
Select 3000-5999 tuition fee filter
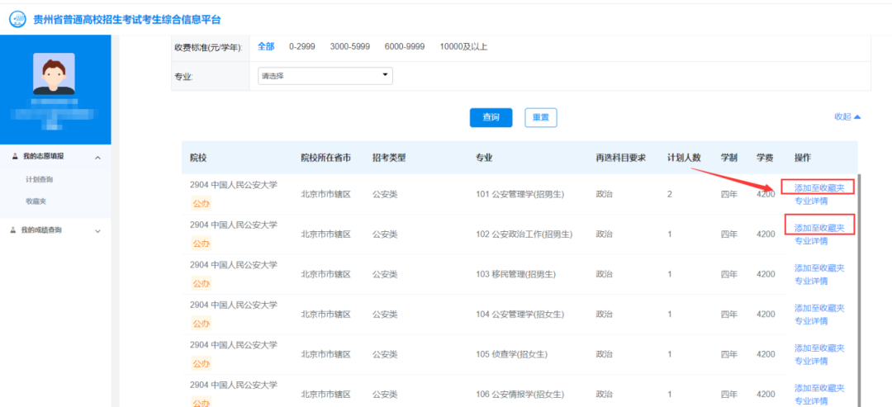tap(350, 46)
